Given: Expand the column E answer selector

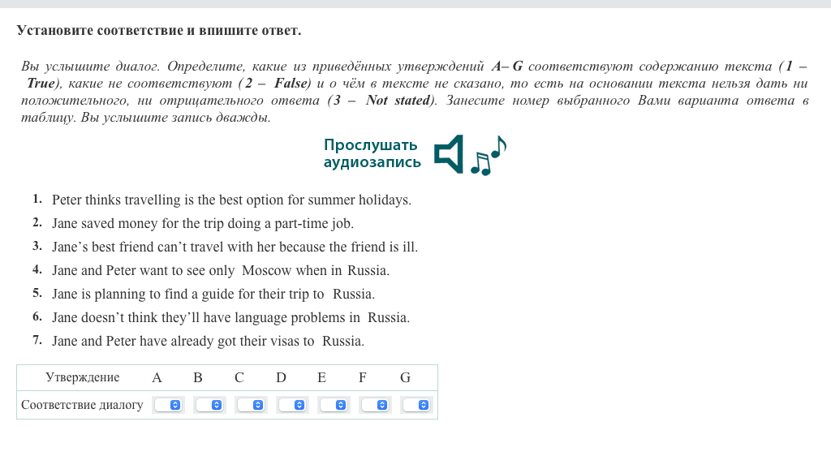Looking at the screenshot, I should (334, 405).
